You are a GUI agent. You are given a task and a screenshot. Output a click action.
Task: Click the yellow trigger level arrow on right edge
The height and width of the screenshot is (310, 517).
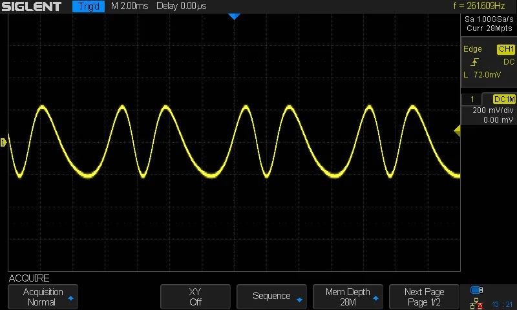tap(457, 131)
